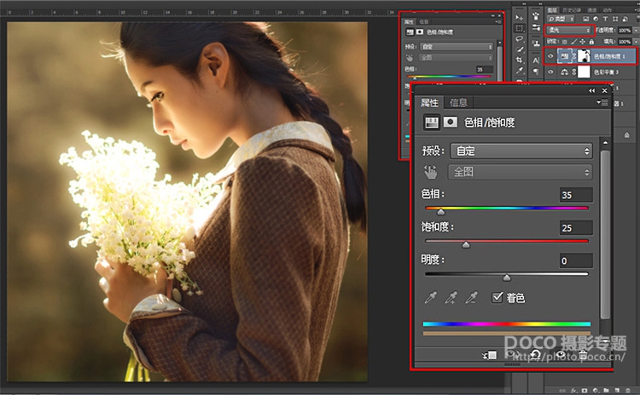This screenshot has height=395, width=640.
Task: Click the targeted adjustment hand in enlarged panel
Action: click(x=430, y=172)
